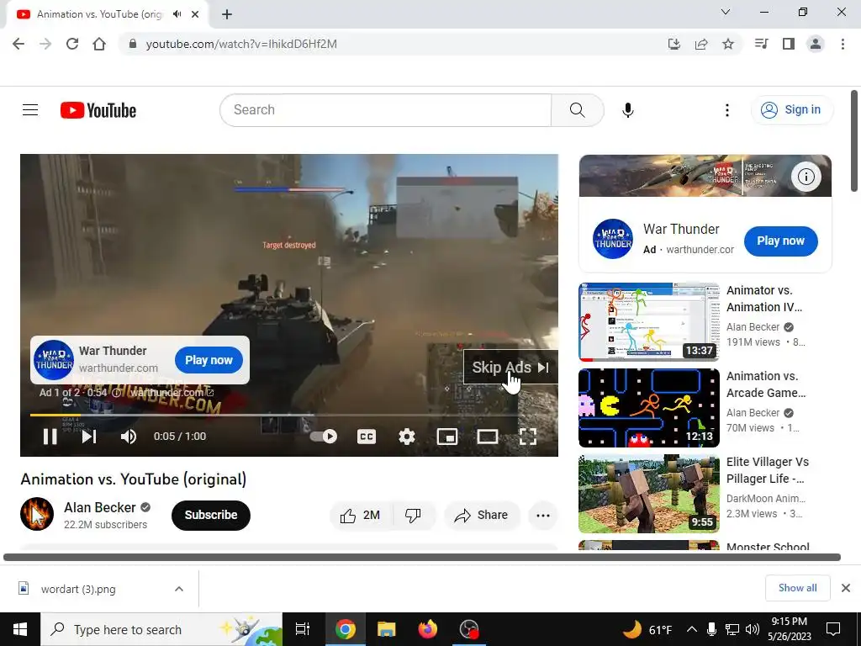Open Chrome home page

[x=99, y=44]
